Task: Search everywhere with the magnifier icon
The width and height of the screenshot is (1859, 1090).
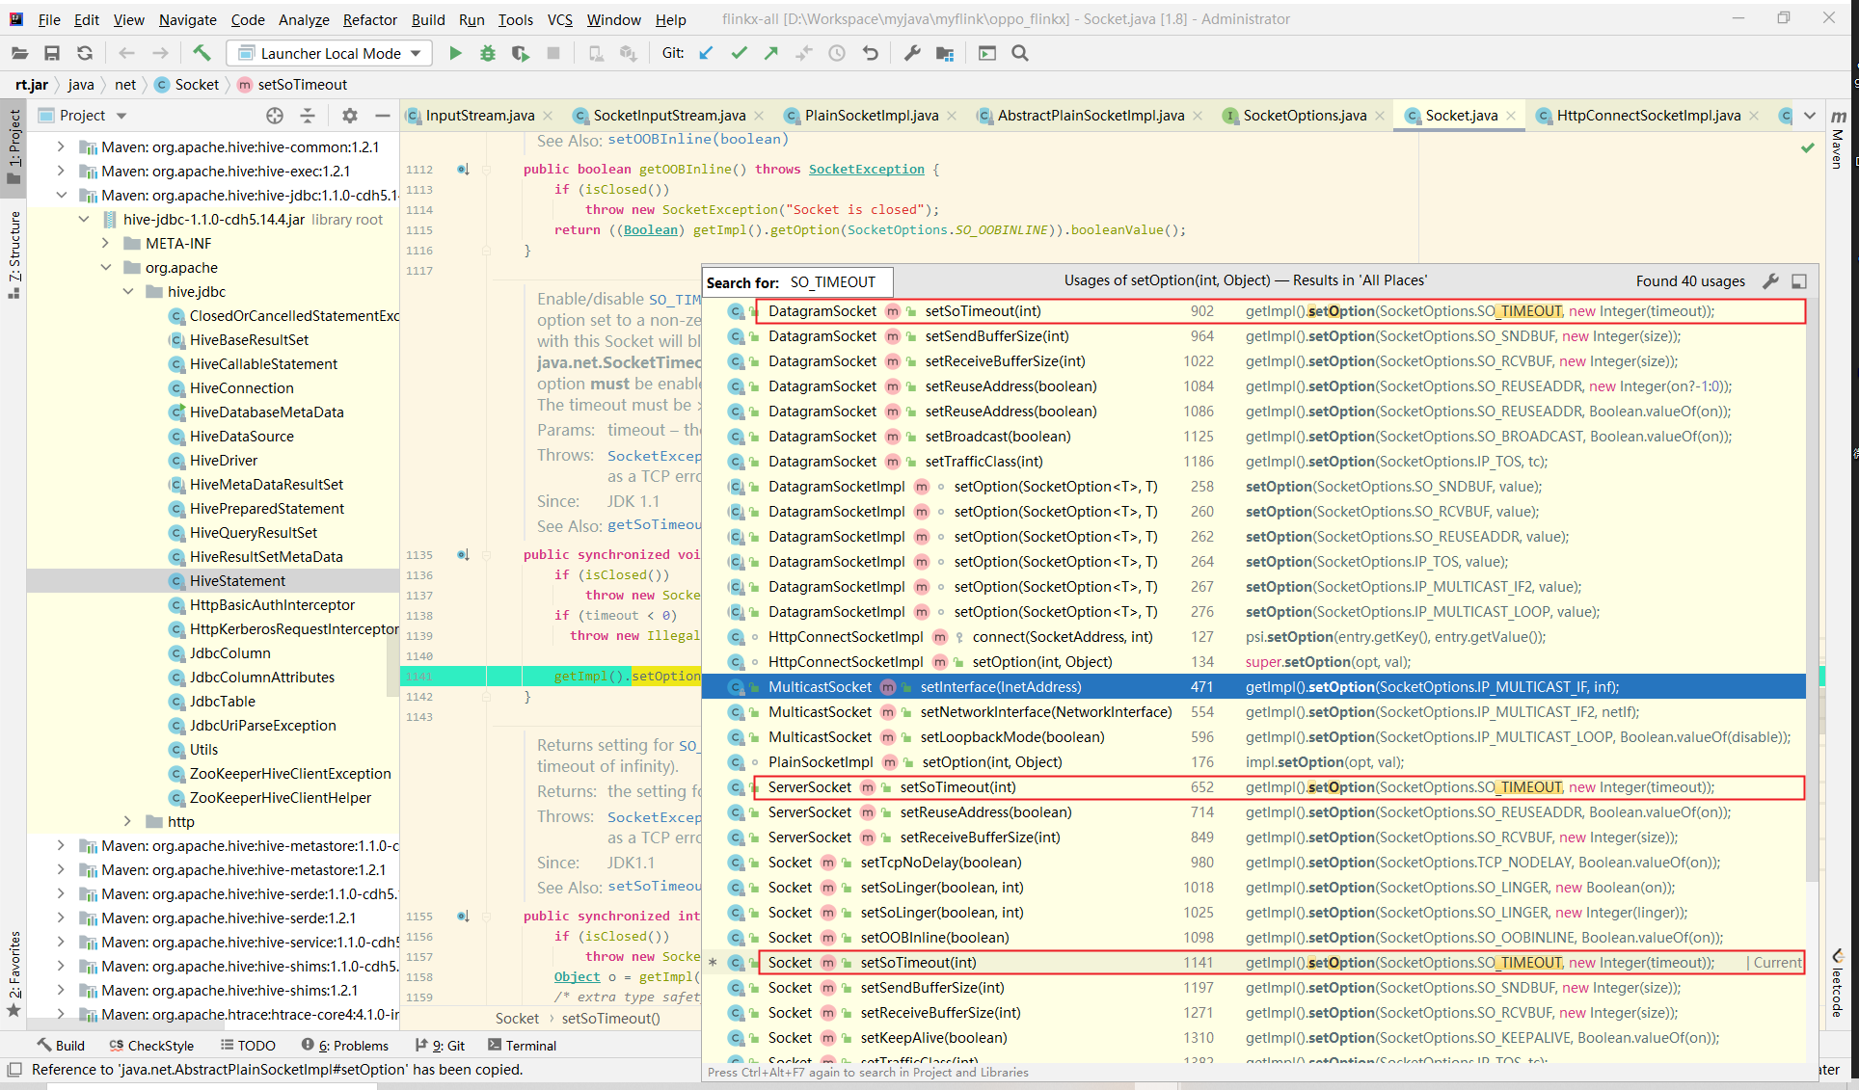Action: tap(1020, 54)
